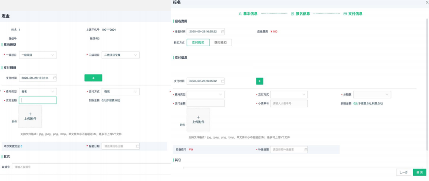The width and height of the screenshot is (429, 181).
Task: Open 支付方式 dropdown showing 微信
Action: [x=121, y=92]
